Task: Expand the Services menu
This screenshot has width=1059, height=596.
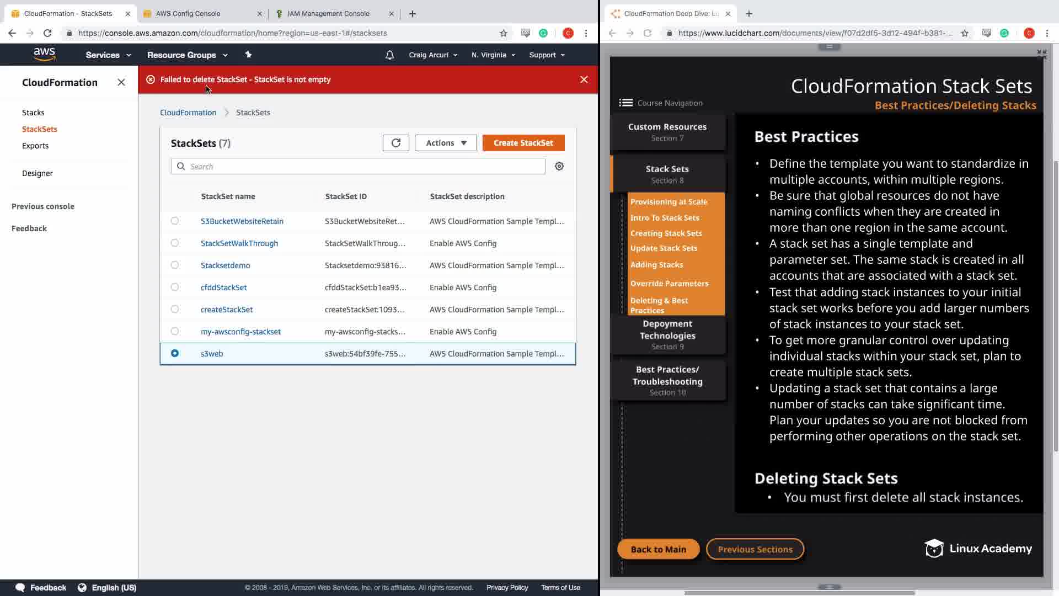Action: pyautogui.click(x=108, y=55)
